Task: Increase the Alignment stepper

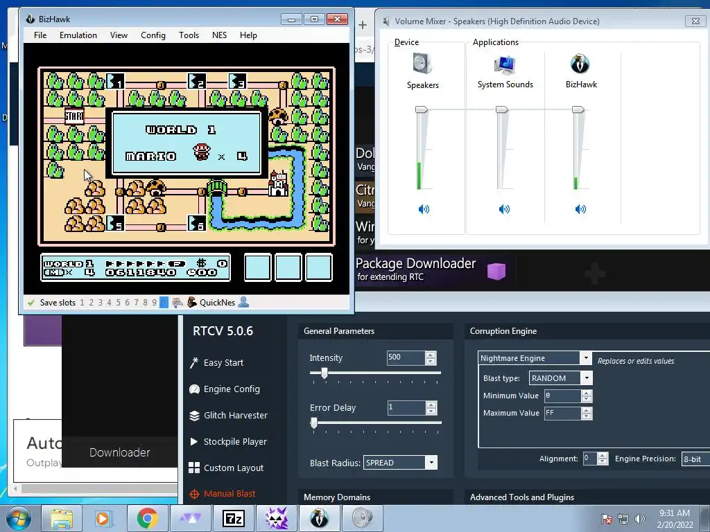Action: 603,456
